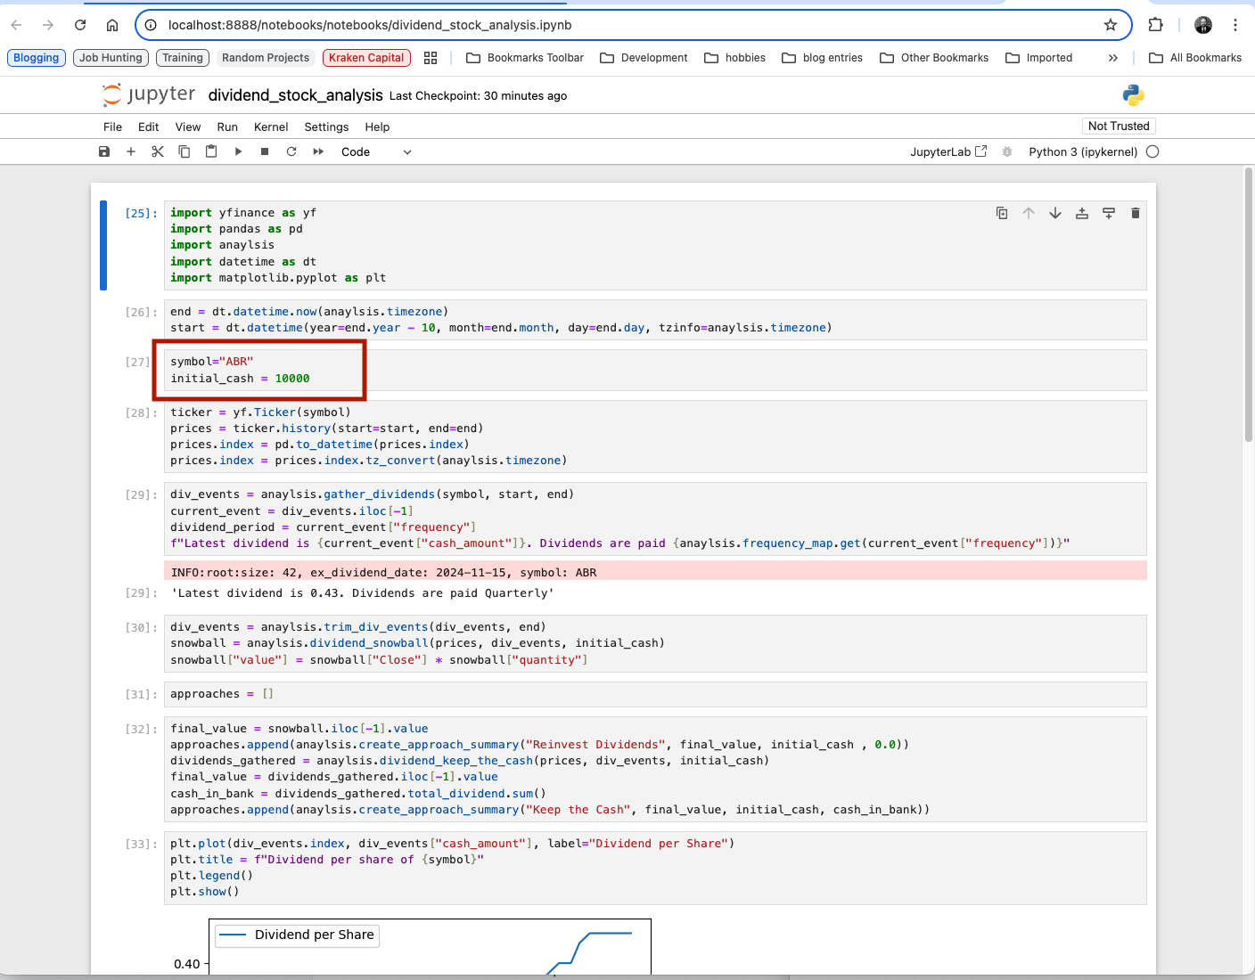
Task: Open the Run menu
Action: point(227,127)
